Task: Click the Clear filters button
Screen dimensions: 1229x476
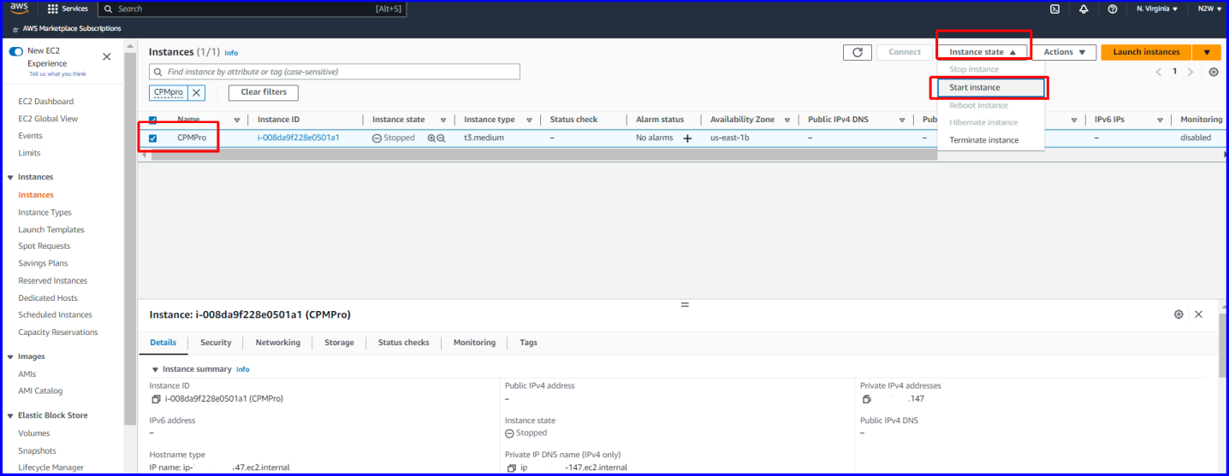Action: 264,92
